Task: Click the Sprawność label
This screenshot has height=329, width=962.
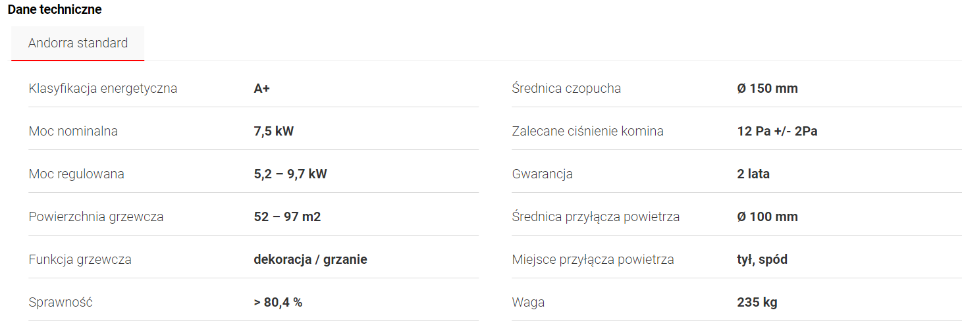Action: coord(61,302)
